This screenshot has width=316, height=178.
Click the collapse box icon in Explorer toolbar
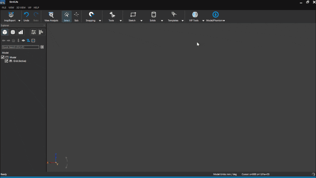33,40
